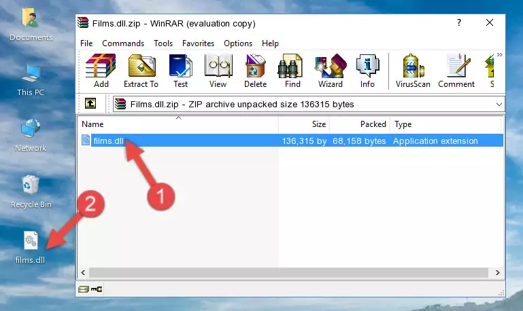Image resolution: width=523 pixels, height=311 pixels.
Task: Select the This PC desktop icon
Action: coord(31,80)
